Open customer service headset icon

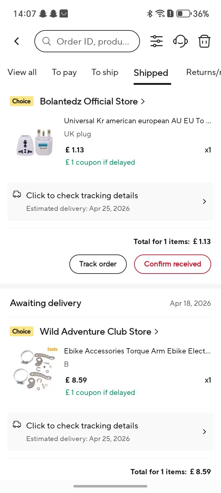click(180, 41)
